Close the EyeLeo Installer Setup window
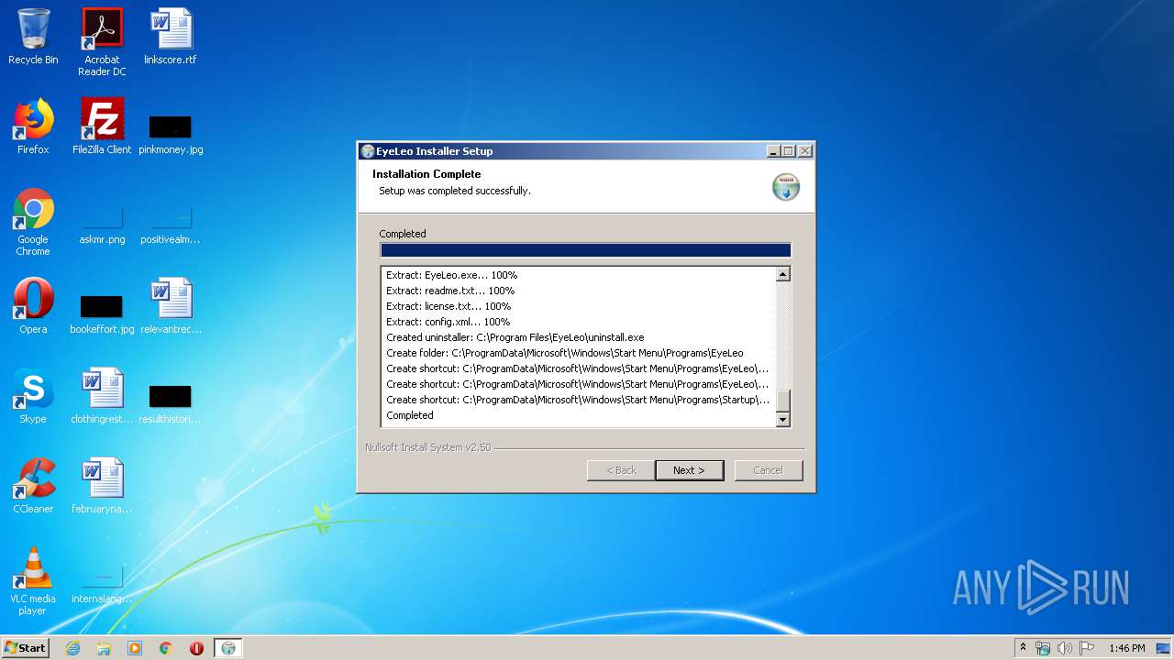1174x660 pixels. pos(805,151)
